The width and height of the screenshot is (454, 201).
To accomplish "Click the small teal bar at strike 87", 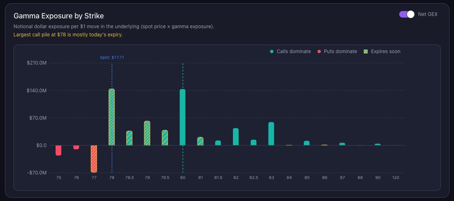I will tap(342, 144).
